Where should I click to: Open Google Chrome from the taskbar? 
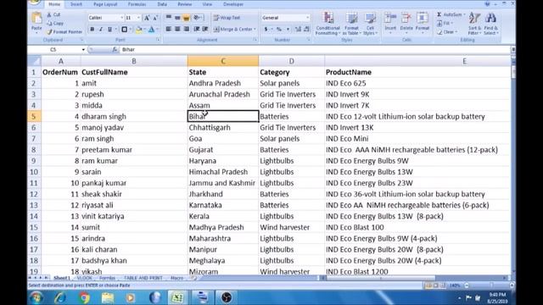click(84, 297)
